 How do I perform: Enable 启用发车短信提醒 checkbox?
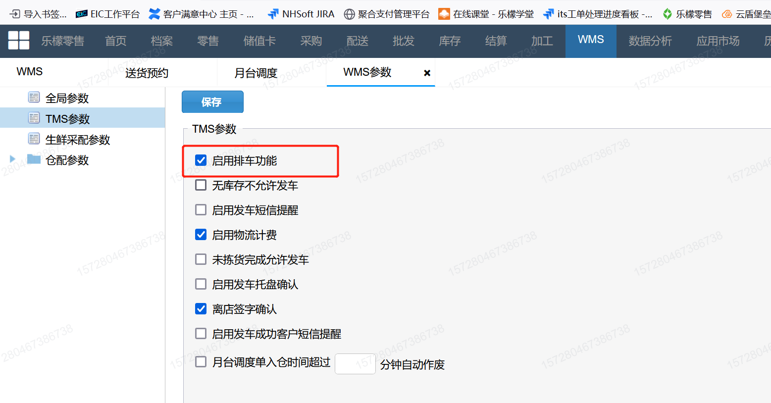(x=201, y=209)
